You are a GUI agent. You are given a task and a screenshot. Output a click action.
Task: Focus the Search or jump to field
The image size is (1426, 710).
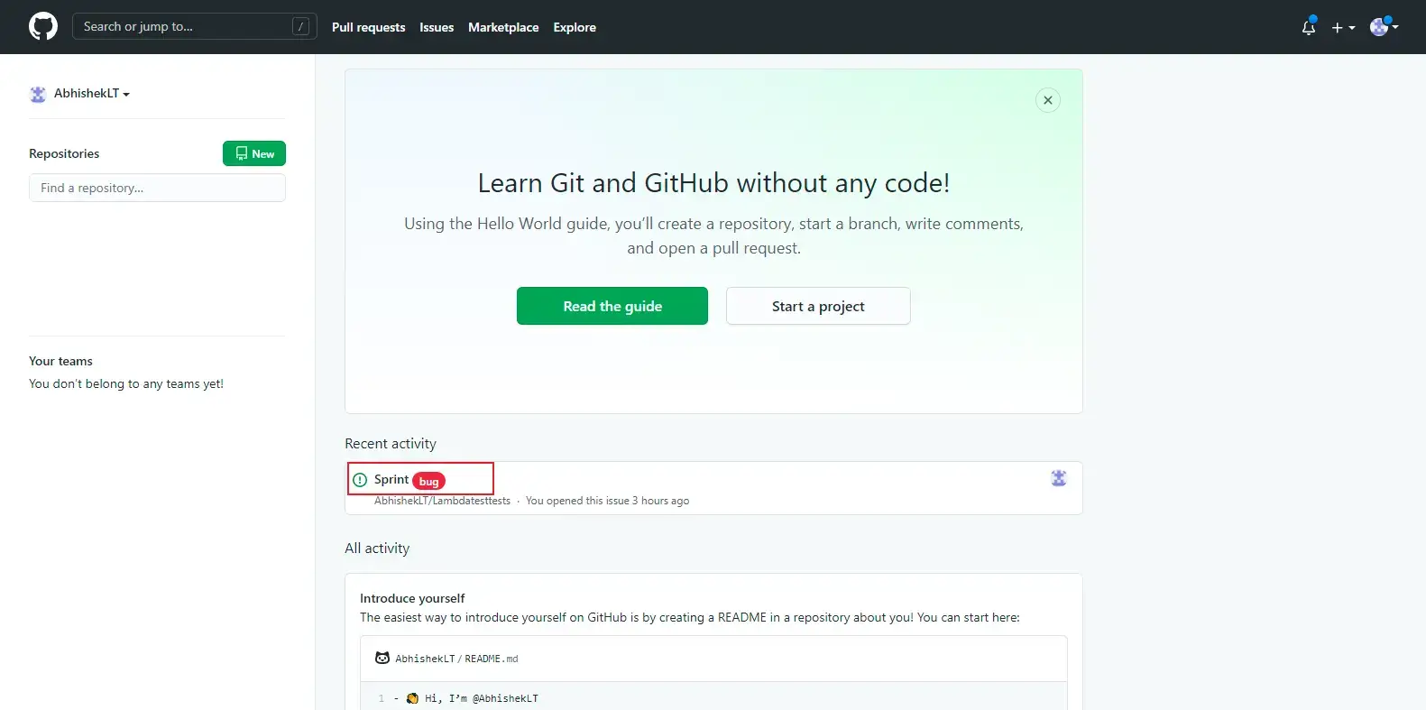tap(194, 26)
